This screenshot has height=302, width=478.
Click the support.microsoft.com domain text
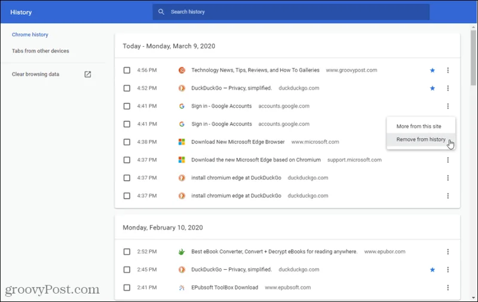click(x=354, y=160)
